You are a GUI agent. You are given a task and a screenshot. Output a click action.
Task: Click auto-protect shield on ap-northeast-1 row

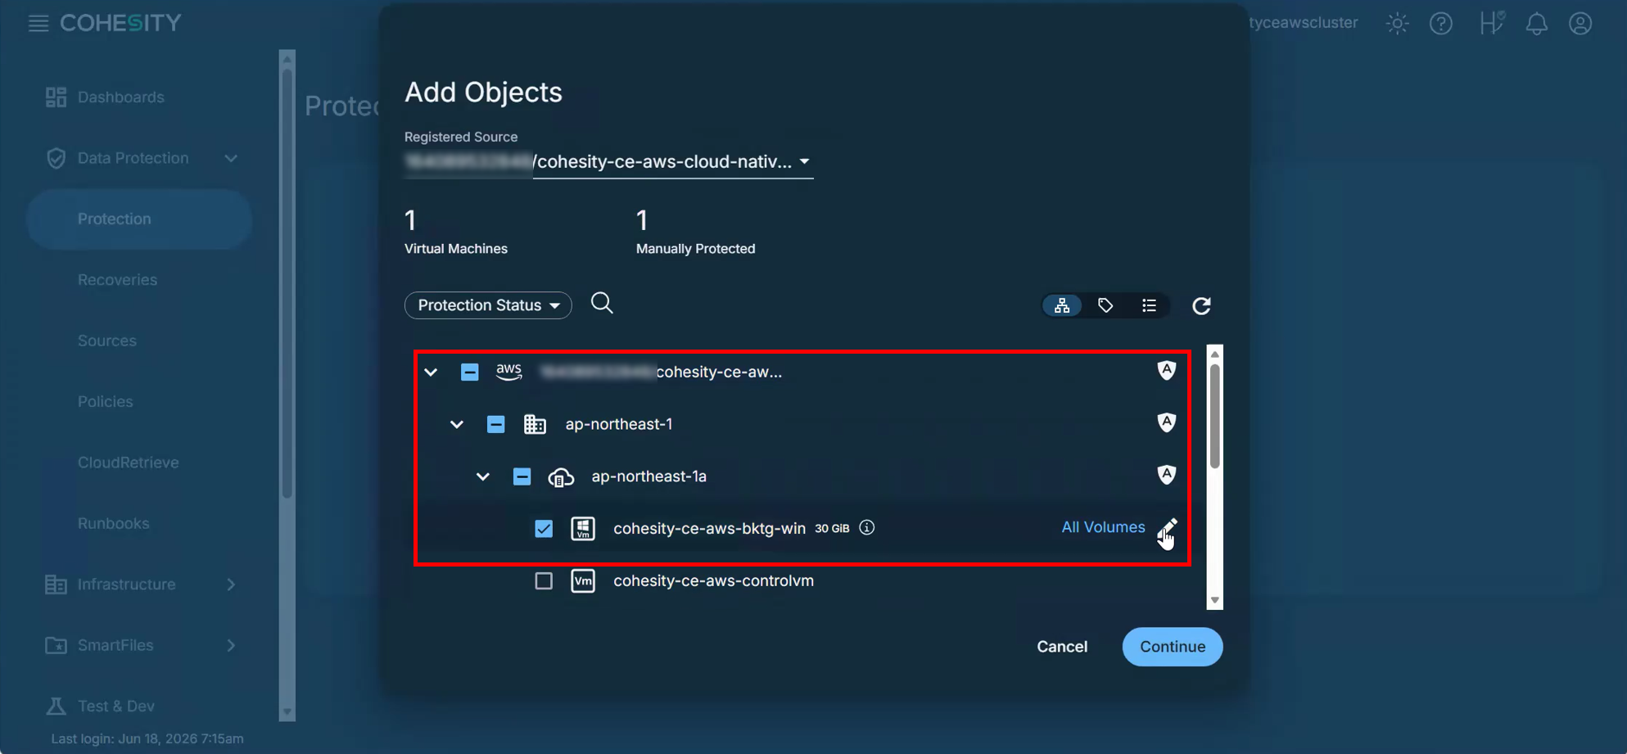coord(1166,422)
